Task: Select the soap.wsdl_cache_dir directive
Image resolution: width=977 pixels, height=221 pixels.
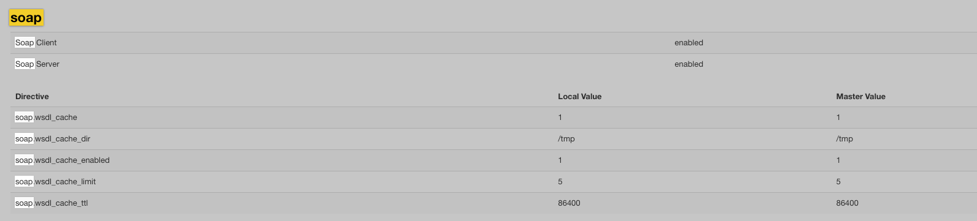Action: click(52, 139)
